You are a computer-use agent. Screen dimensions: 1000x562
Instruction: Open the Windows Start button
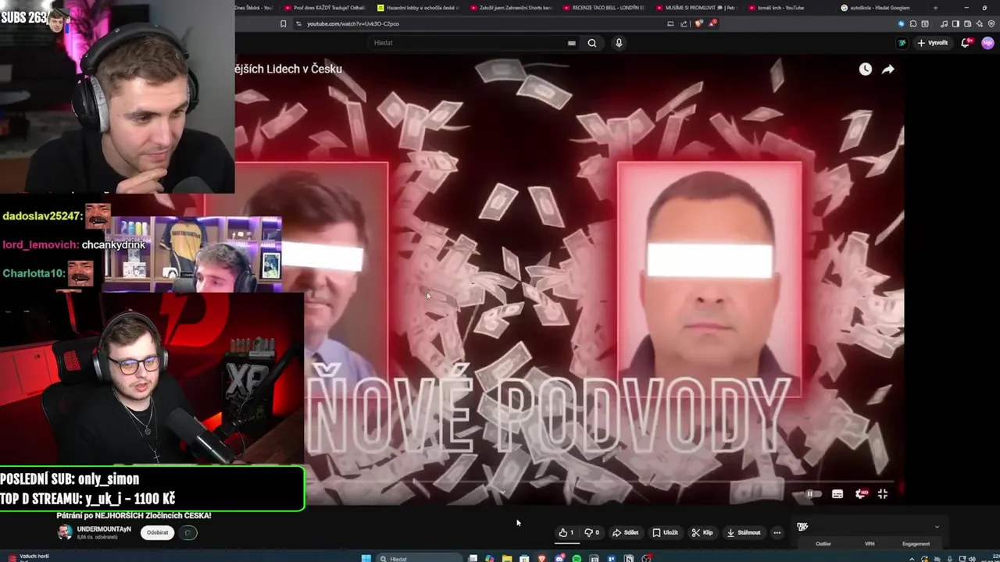coord(365,558)
